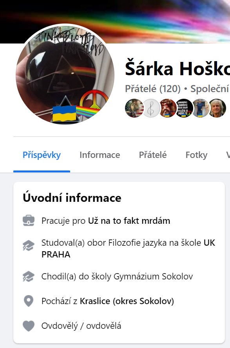This screenshot has height=348, width=230.
Task: Open the gray-haired man friend avatar
Action: (217, 108)
